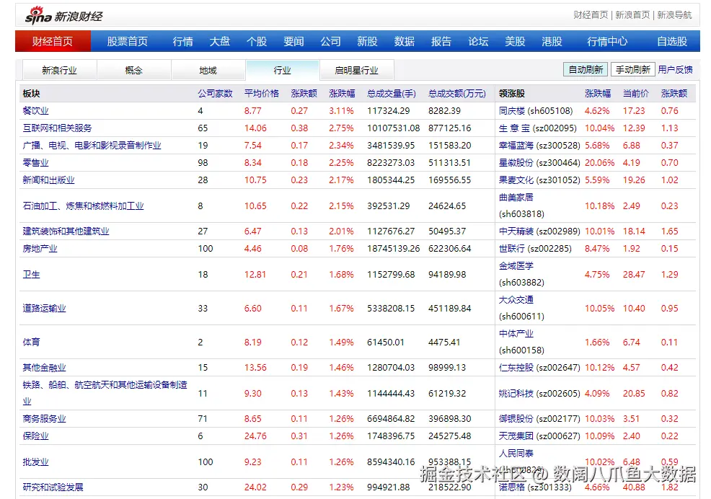
Task: Open the 其他金融业 sector link
Action: [x=44, y=368]
